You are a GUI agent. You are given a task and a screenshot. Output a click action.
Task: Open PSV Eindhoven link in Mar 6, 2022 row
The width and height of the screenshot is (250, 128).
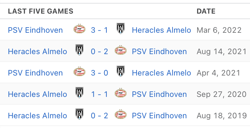coord(35,30)
